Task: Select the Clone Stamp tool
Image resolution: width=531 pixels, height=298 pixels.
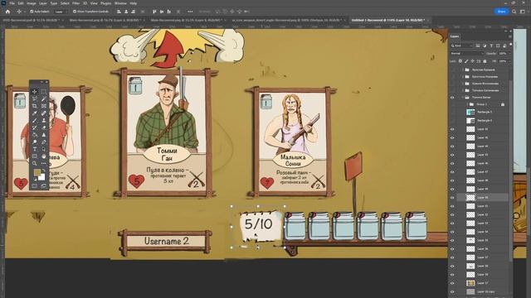Action: point(44,120)
